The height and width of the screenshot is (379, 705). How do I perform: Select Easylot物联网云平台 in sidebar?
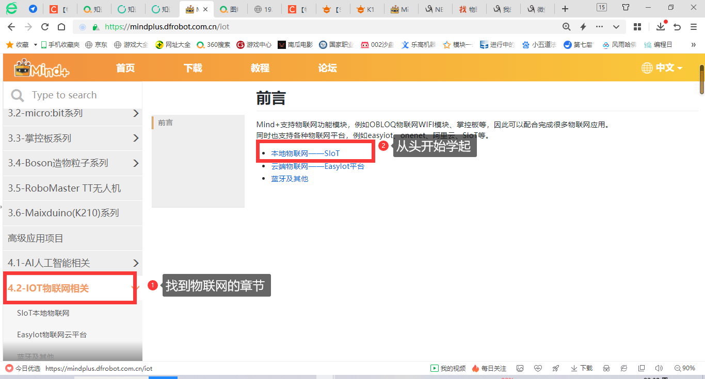click(52, 335)
